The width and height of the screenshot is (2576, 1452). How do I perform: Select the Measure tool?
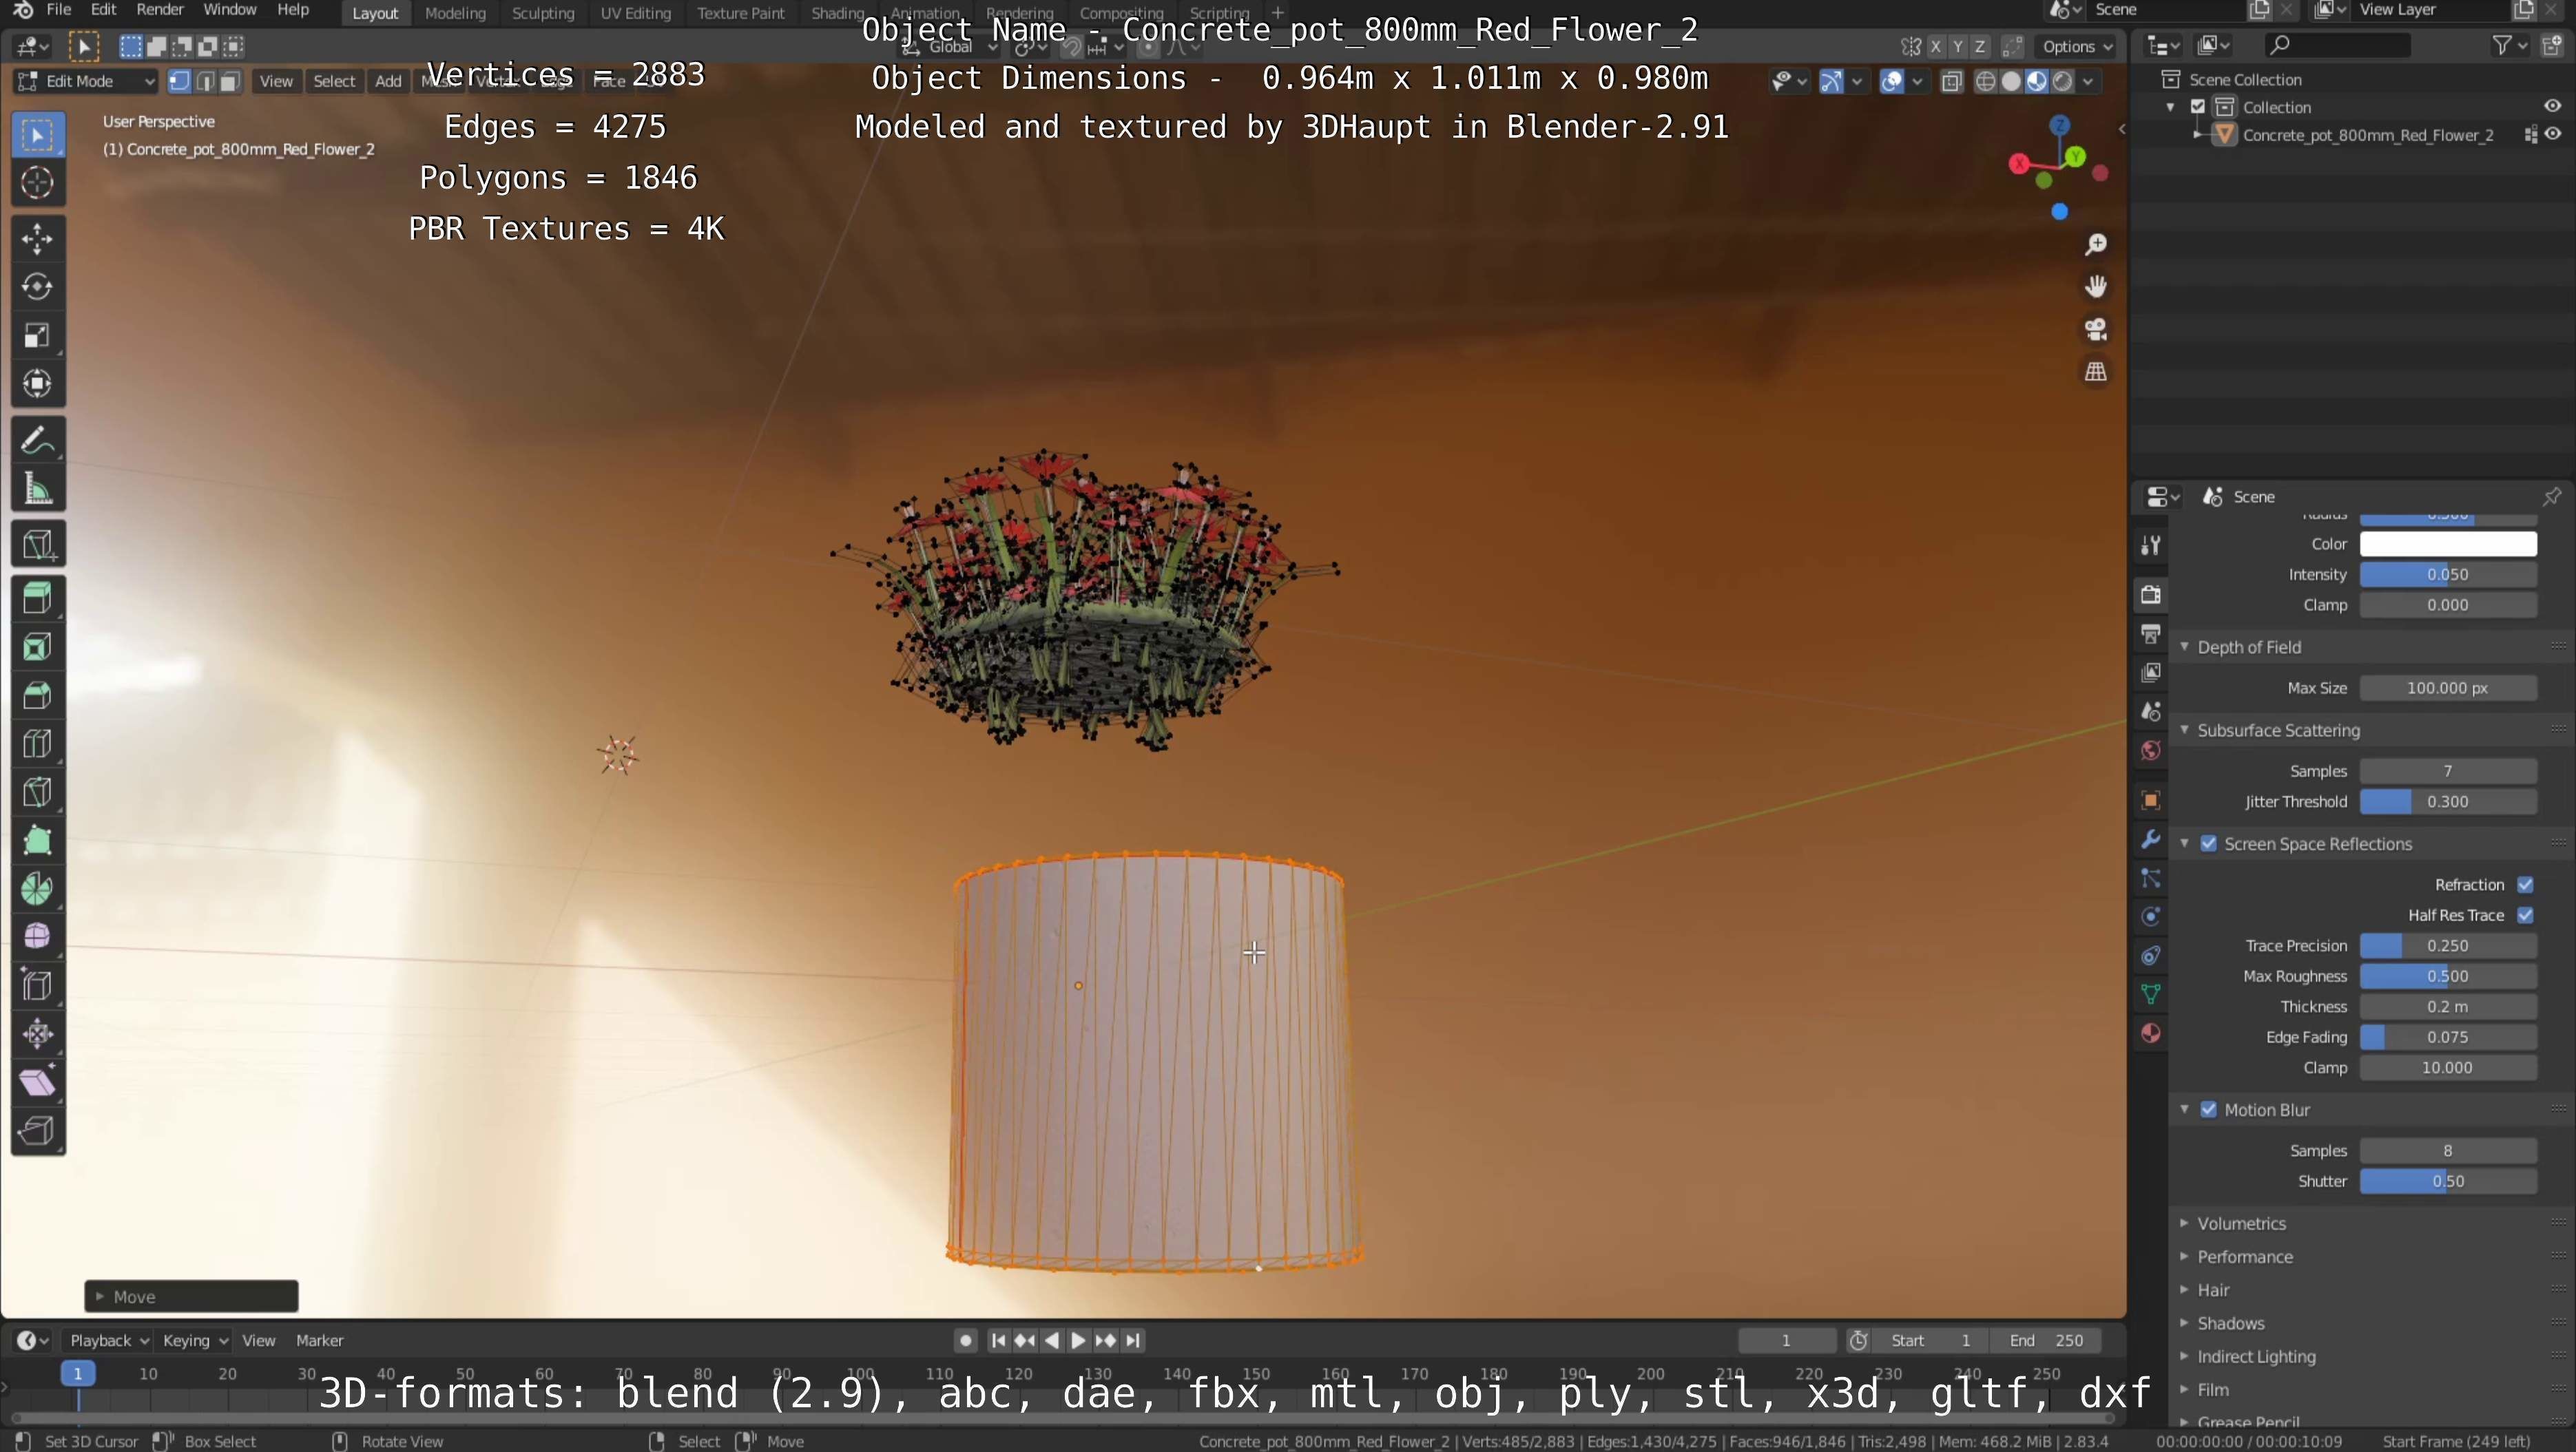tap(38, 489)
